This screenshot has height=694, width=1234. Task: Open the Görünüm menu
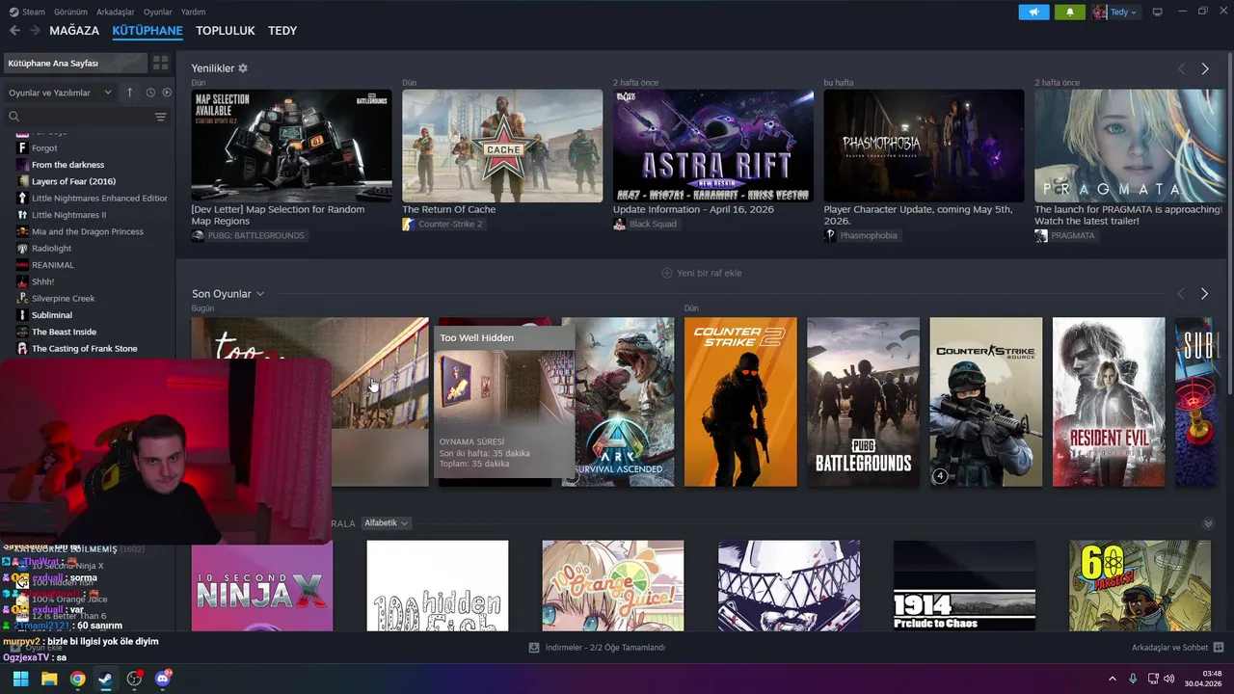pyautogui.click(x=70, y=12)
